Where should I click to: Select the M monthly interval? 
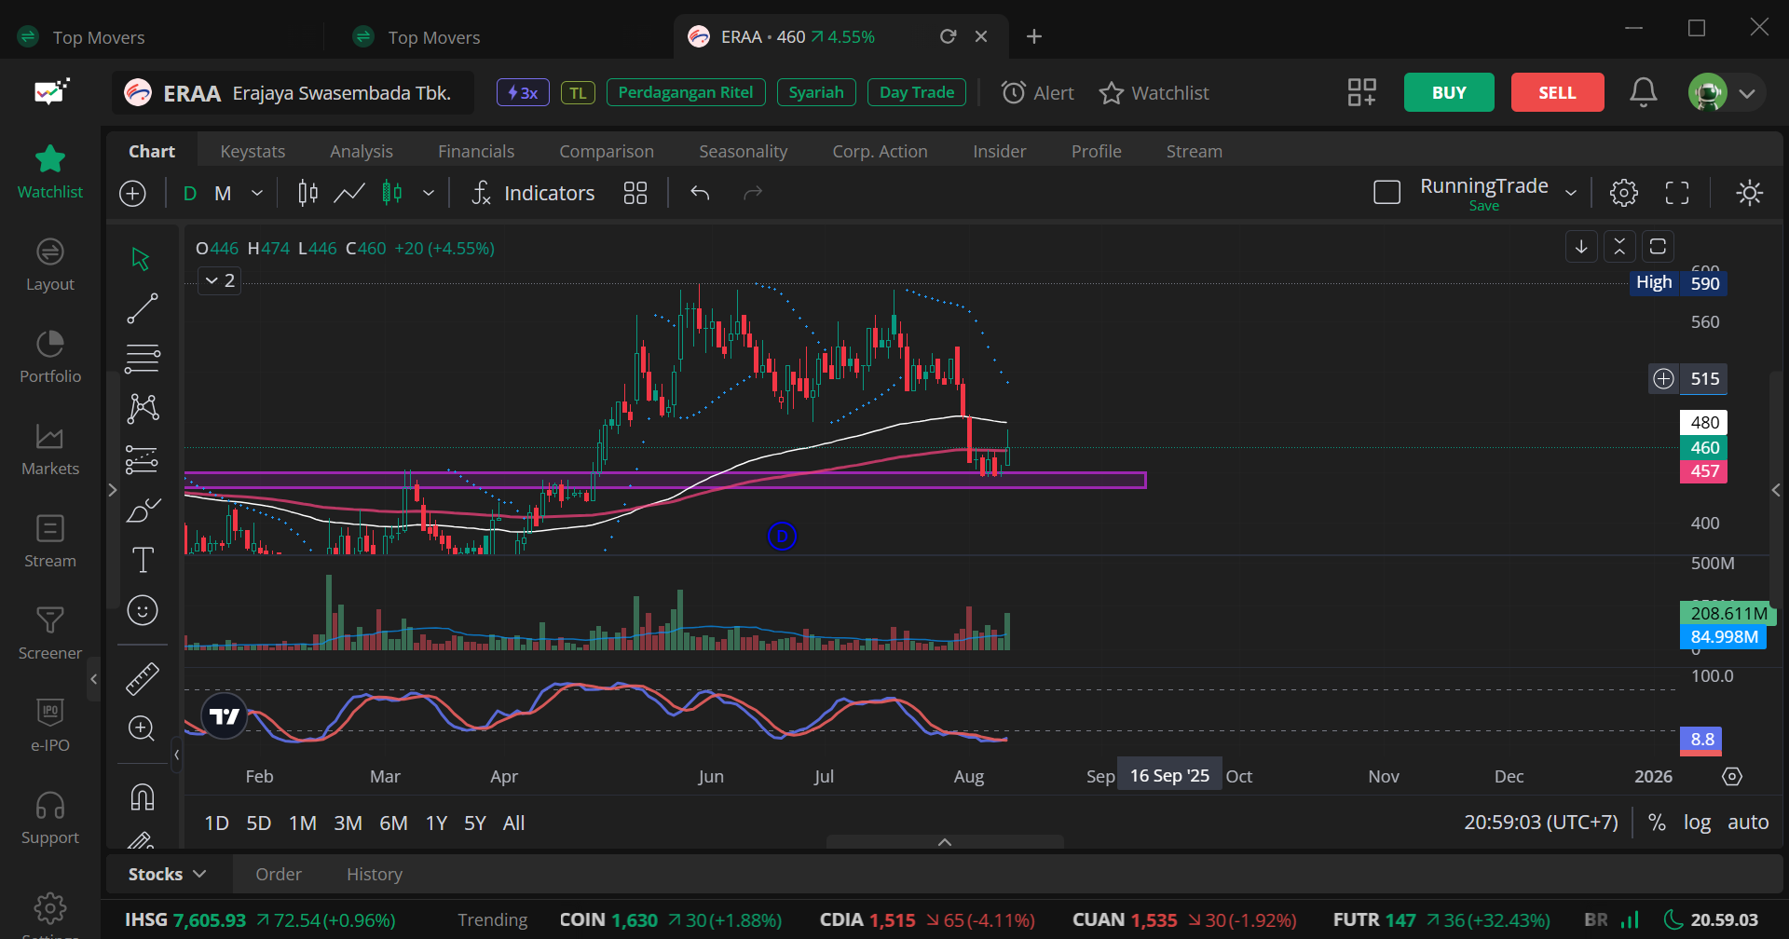(x=223, y=193)
